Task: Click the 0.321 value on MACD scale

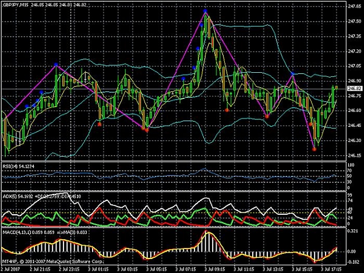Action: coord(354,231)
